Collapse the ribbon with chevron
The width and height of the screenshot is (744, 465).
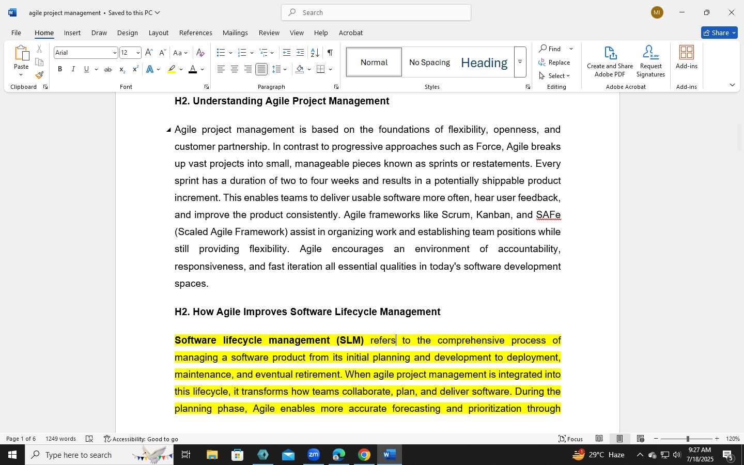click(732, 85)
